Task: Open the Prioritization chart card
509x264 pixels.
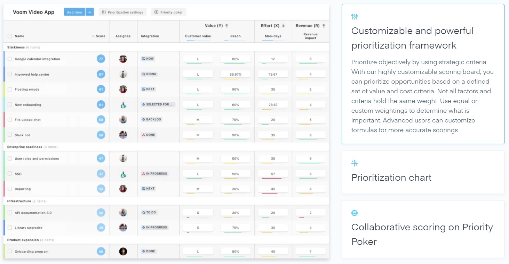Action: click(x=423, y=172)
